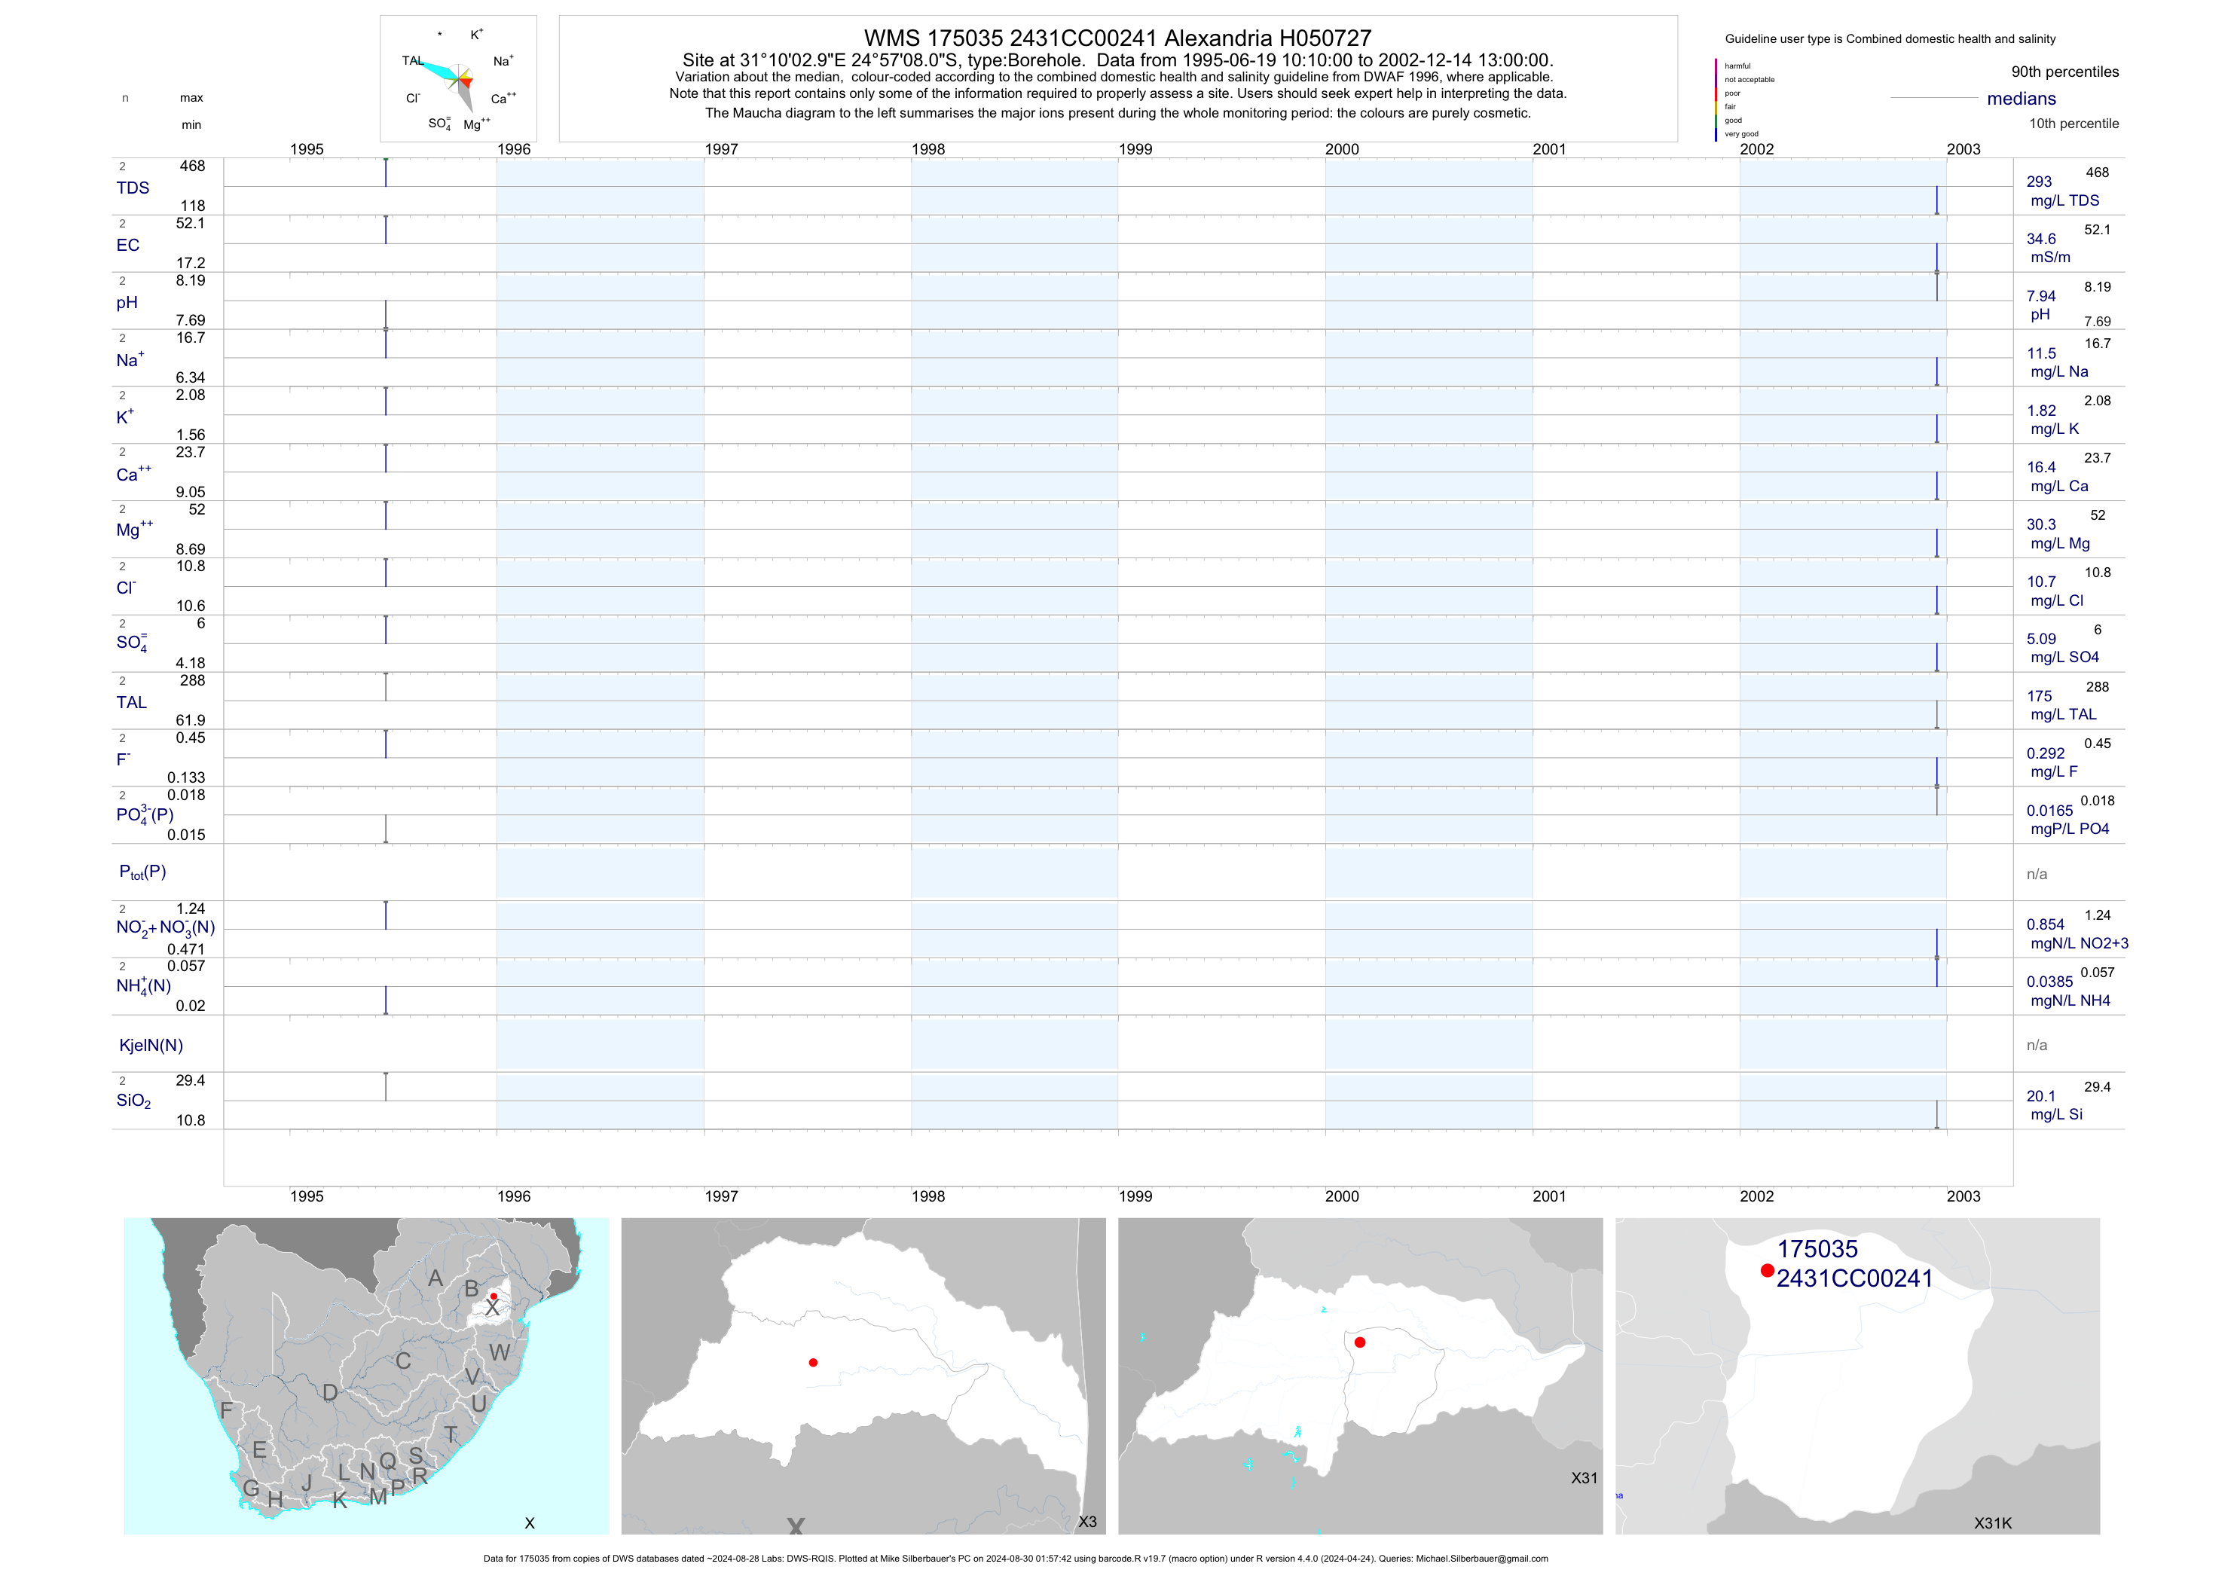Click the Maucha ion diagram
2237x1582 pixels.
coord(458,80)
